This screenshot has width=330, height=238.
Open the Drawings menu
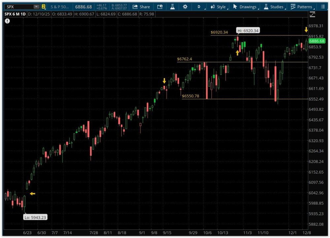click(245, 7)
